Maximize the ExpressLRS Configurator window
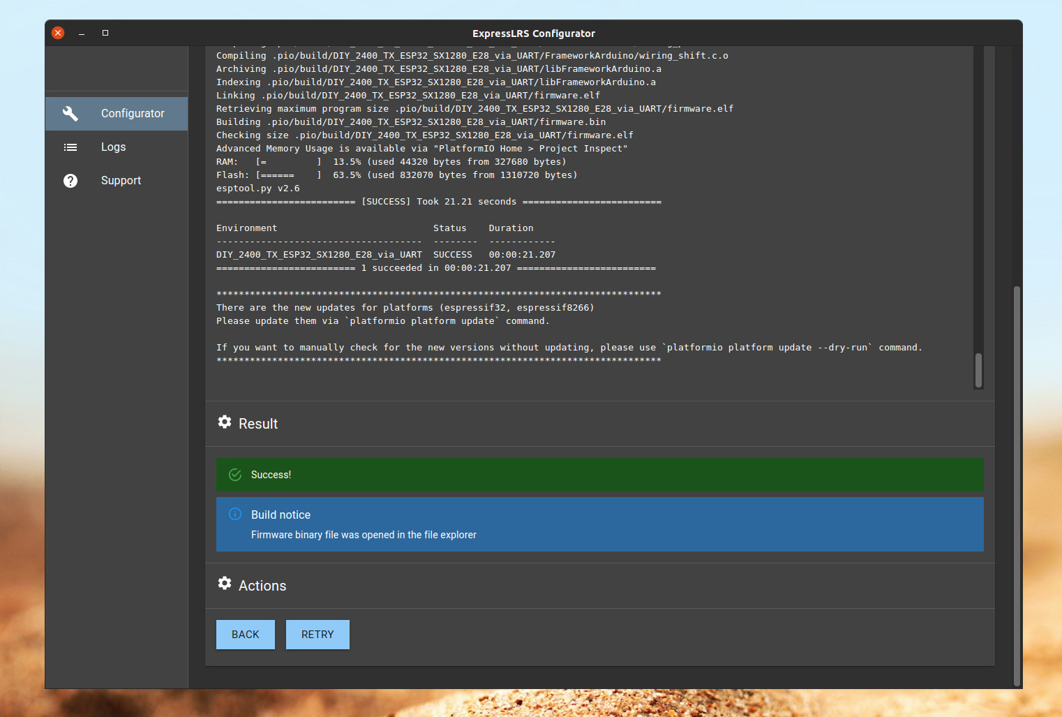Image resolution: width=1062 pixels, height=717 pixels. [105, 33]
